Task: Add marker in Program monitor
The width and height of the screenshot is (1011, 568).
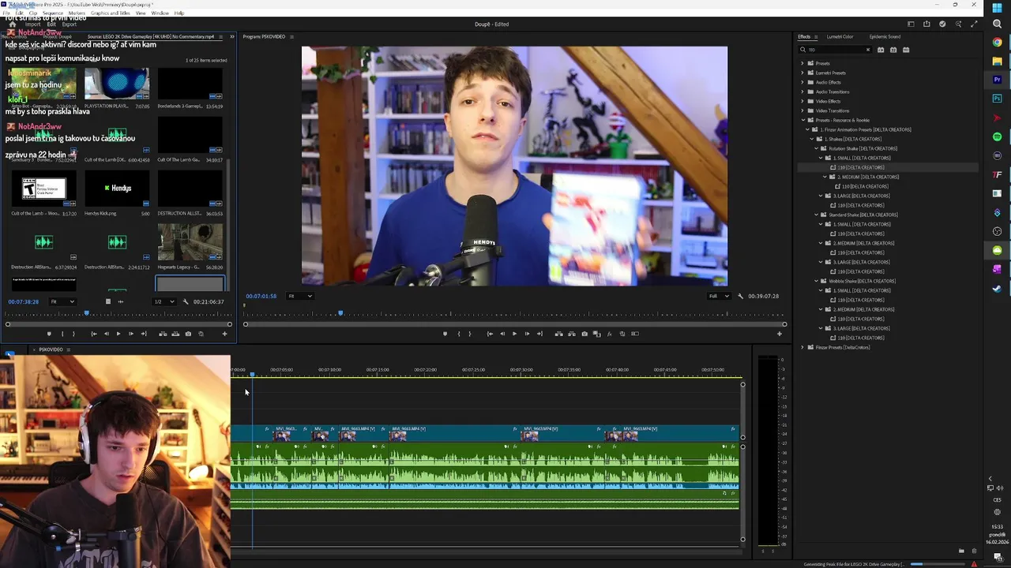Action: pyautogui.click(x=445, y=334)
